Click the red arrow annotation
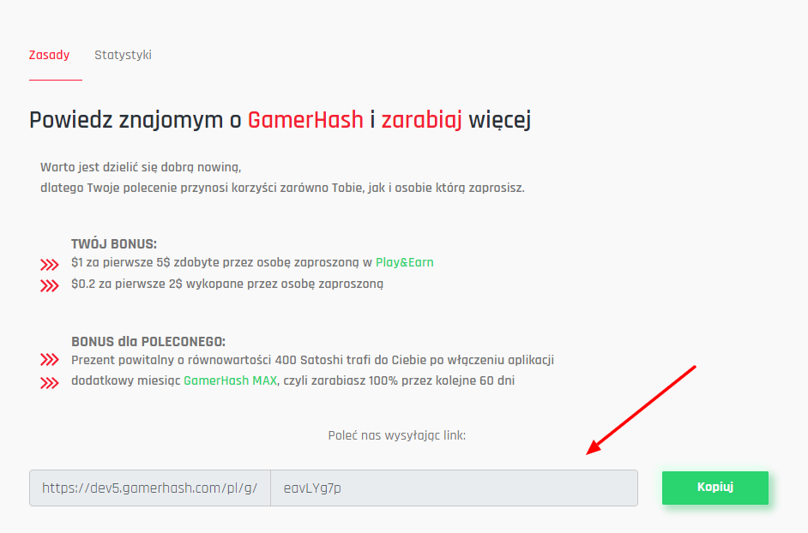This screenshot has height=533, width=808. point(641,410)
